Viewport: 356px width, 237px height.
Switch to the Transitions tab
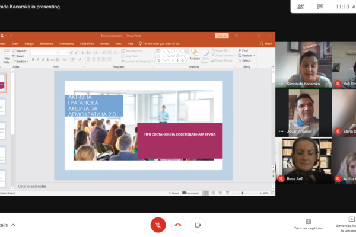(46, 44)
